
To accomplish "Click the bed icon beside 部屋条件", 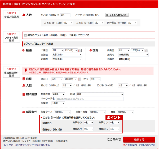I will pyautogui.click(x=24, y=112).
